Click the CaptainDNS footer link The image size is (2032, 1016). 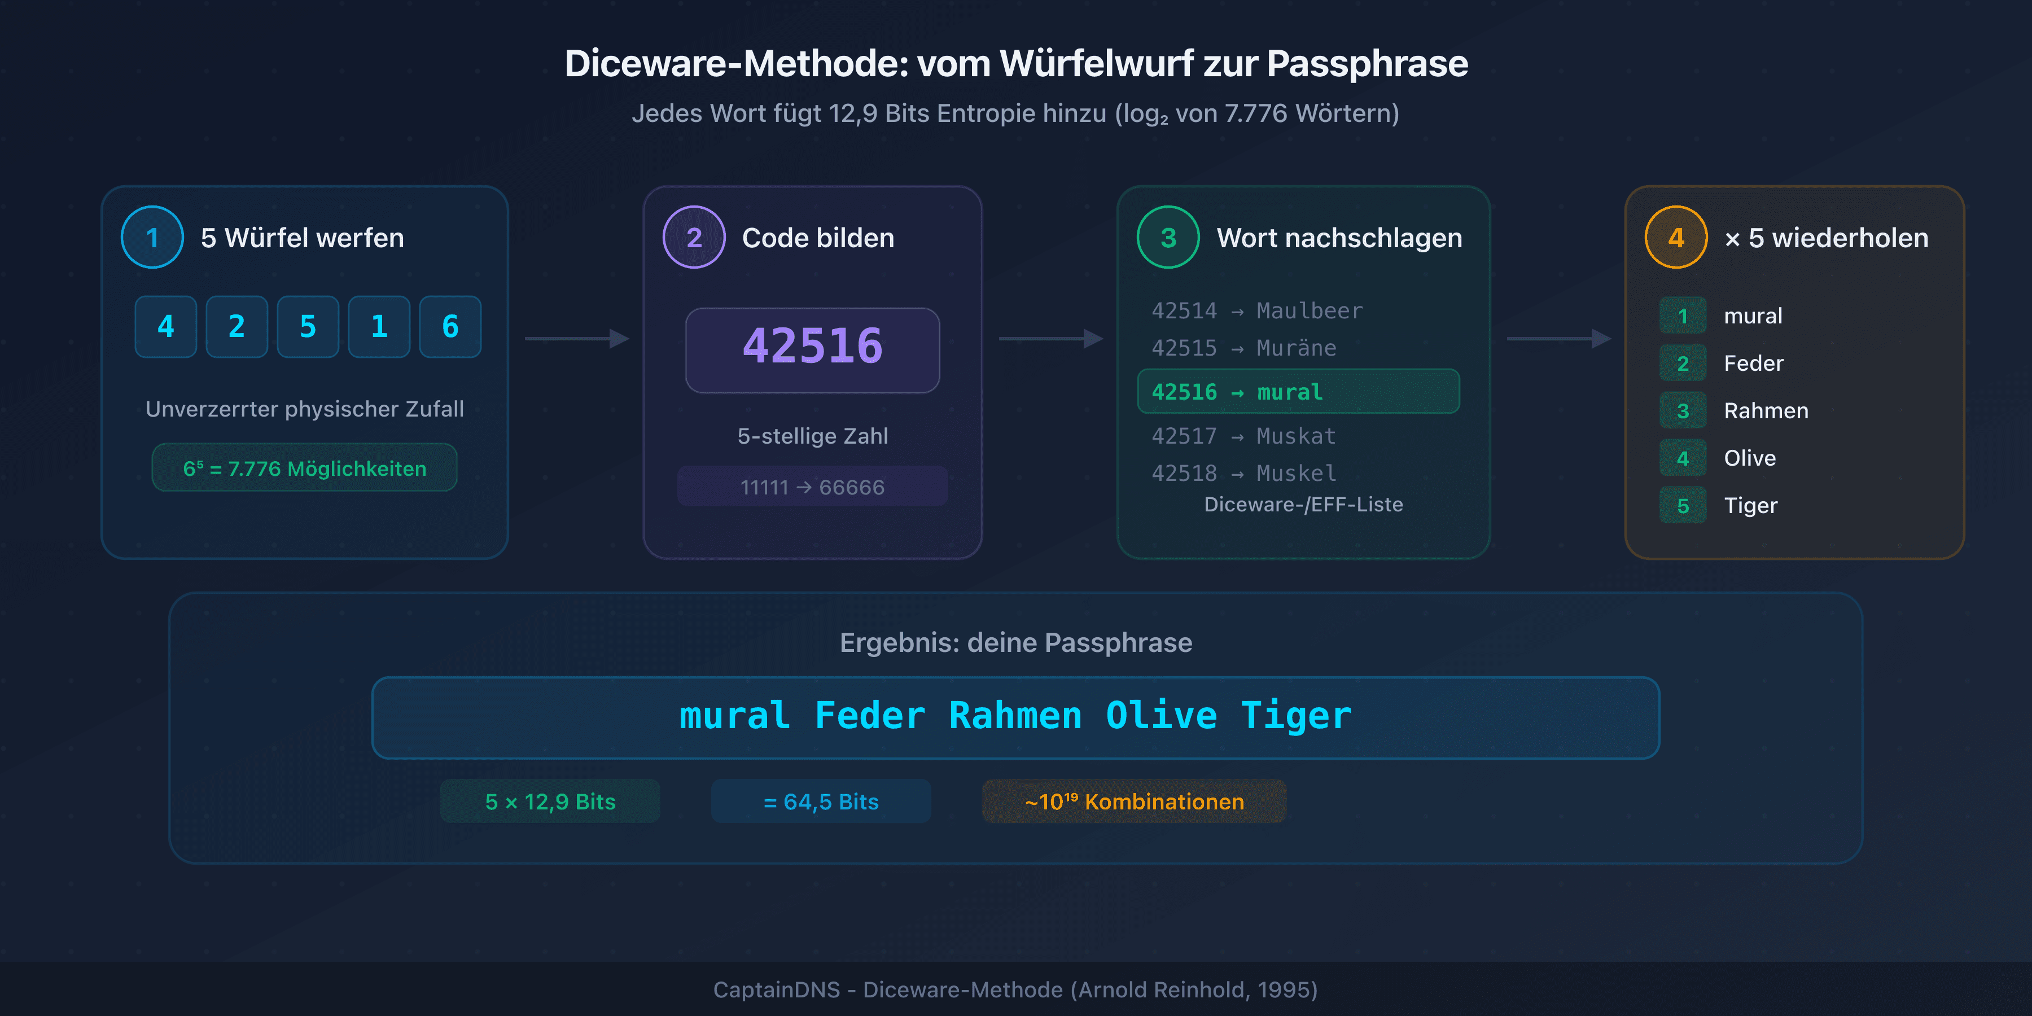coord(1015,989)
